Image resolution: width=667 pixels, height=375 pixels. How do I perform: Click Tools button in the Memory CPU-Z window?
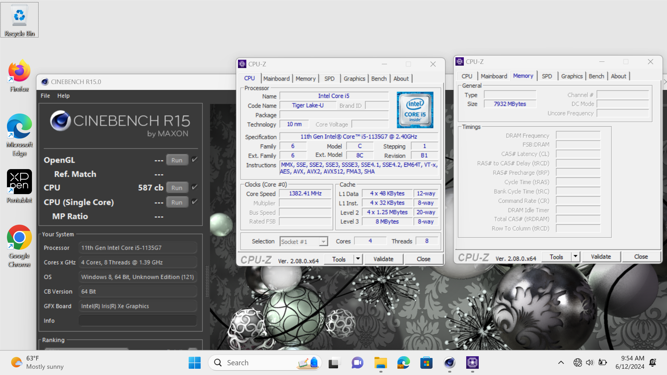tap(556, 257)
